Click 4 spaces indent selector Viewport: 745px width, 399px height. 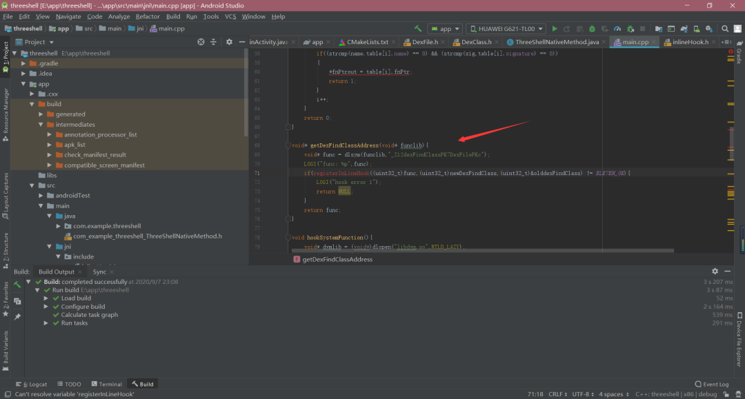coord(614,394)
